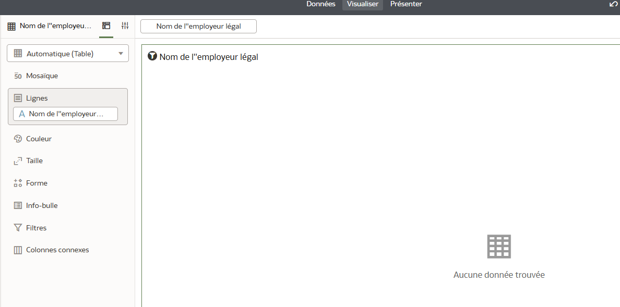
Task: Click the visualization title Nom de l''employeur légal
Action: click(209, 57)
